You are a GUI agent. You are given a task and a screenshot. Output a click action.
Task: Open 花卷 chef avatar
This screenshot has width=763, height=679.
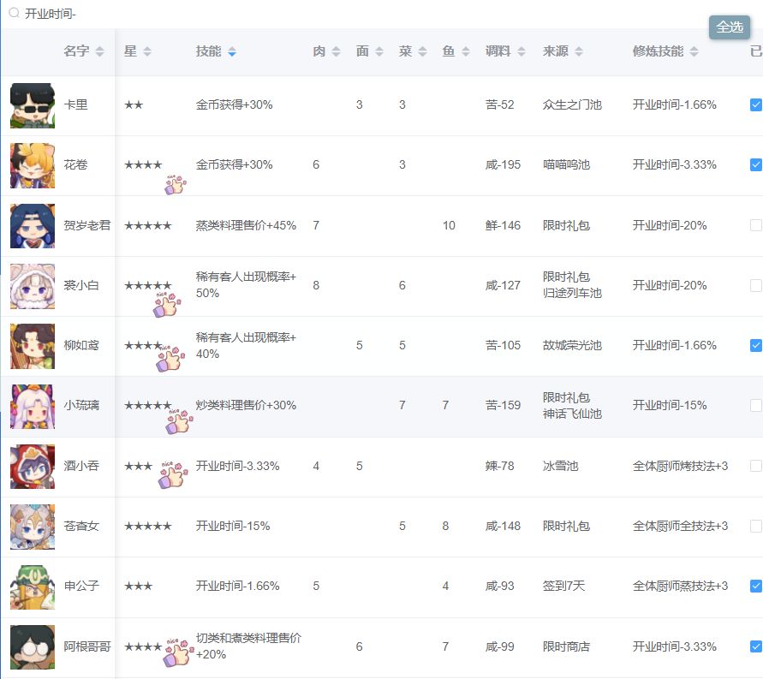coord(33,165)
